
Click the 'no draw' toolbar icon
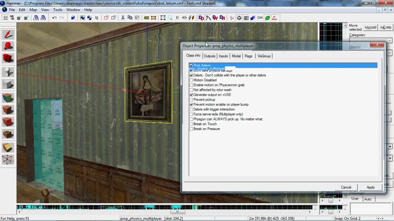tap(275, 18)
